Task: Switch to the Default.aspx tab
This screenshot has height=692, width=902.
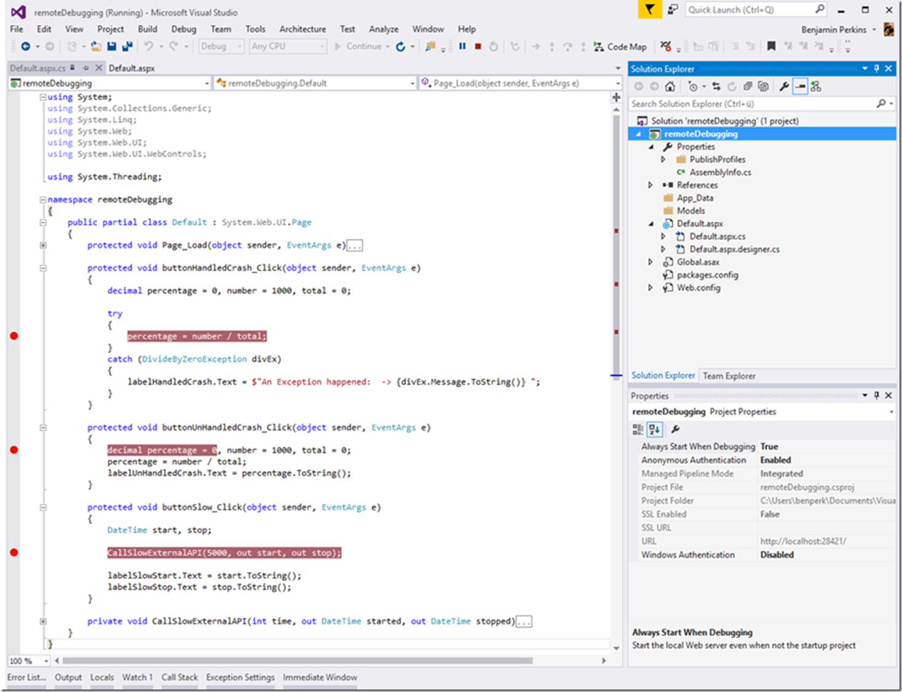Action: (x=132, y=68)
